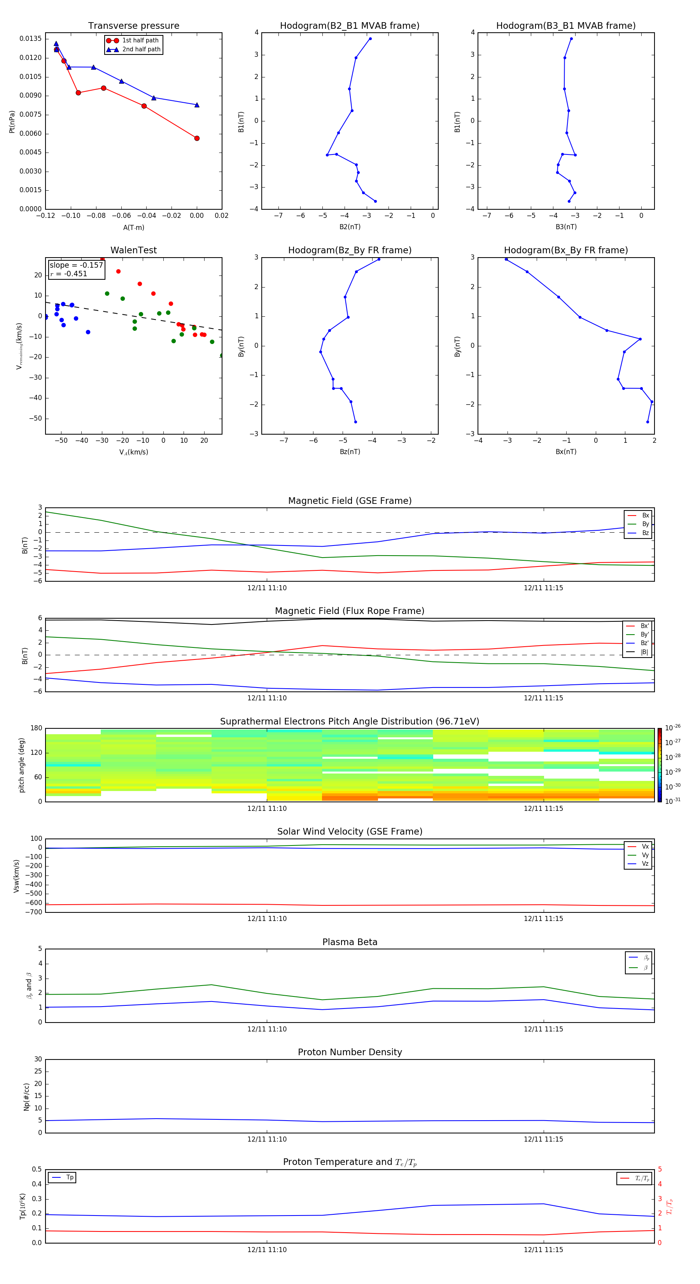Click the 180 tick on pitch angle axis
The height and width of the screenshot is (1284, 700).
coord(37,728)
